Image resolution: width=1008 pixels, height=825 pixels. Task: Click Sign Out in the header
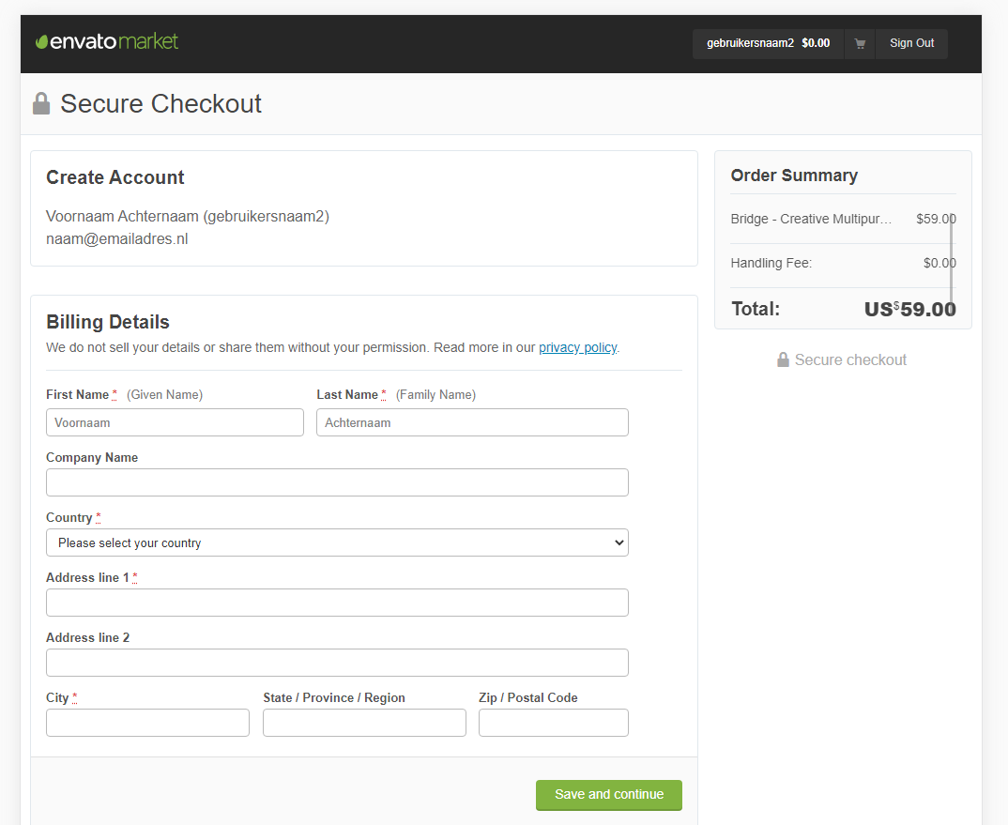coord(911,43)
